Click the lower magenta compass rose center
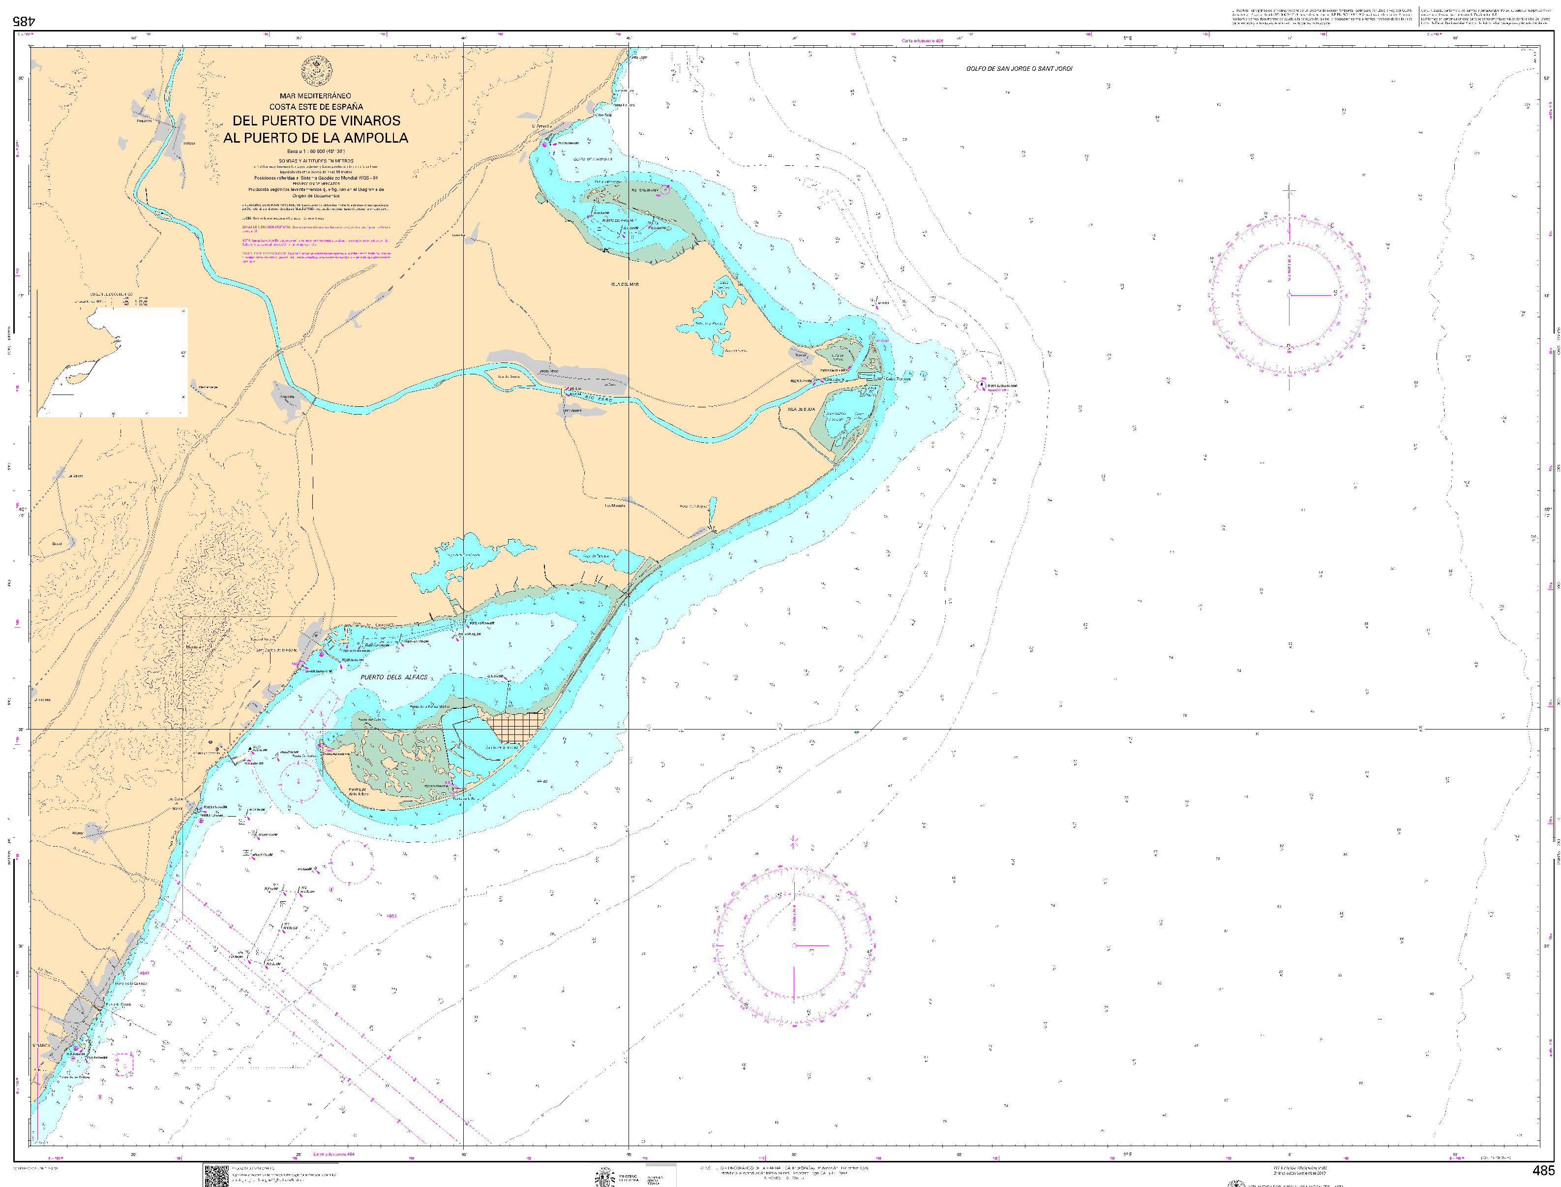 tap(794, 945)
